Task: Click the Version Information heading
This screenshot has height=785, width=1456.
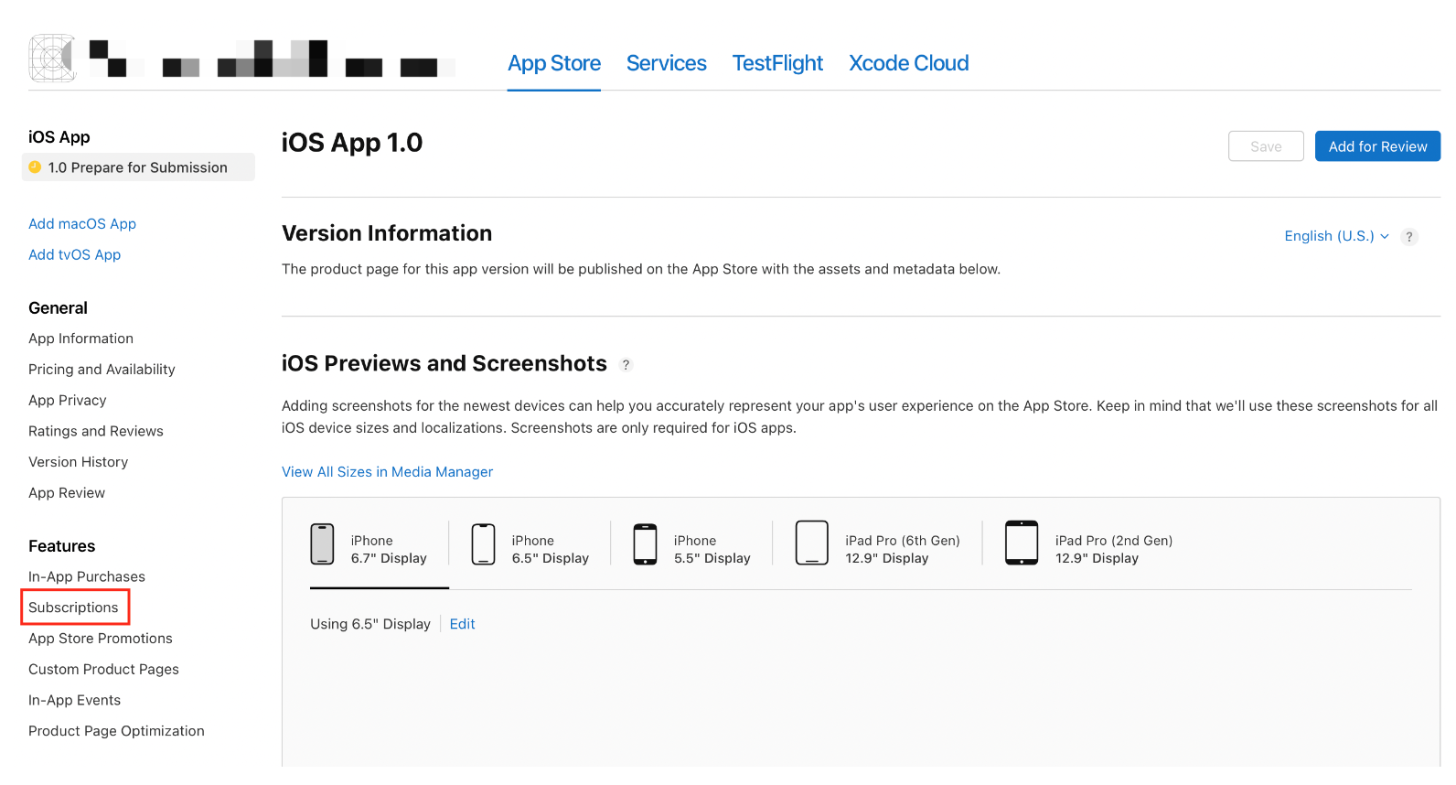Action: point(387,233)
